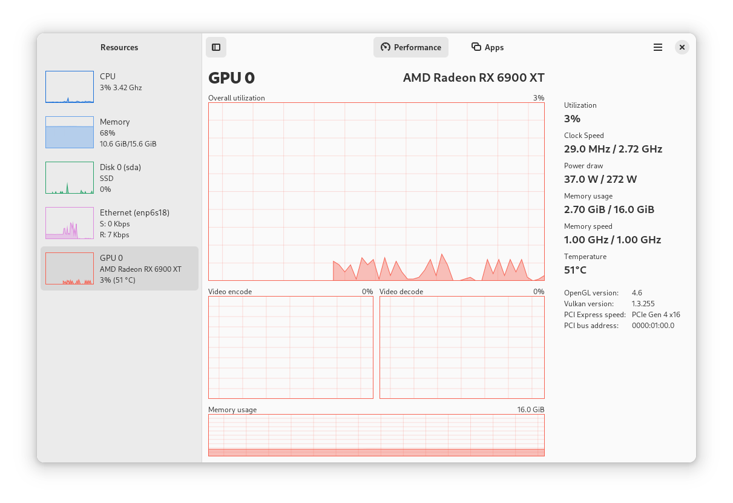Click the 10.6 GiB/15.6 GiB memory text
The width and height of the screenshot is (733, 503).
128,144
